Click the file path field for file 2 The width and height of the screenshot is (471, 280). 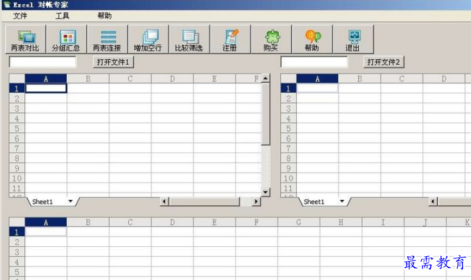click(314, 62)
